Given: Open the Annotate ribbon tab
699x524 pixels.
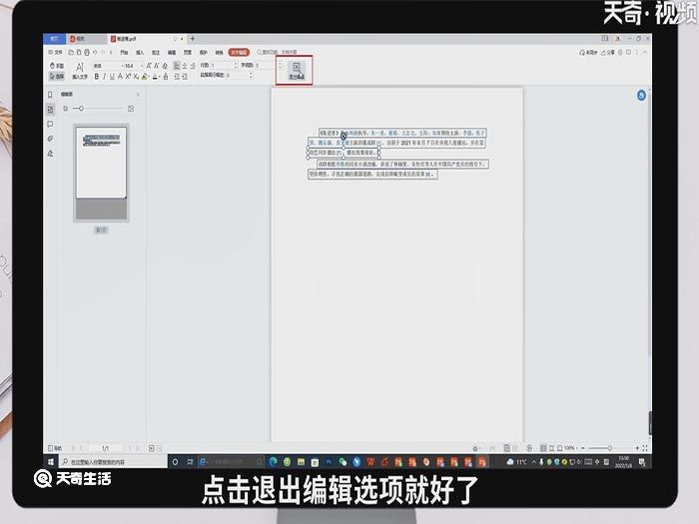Looking at the screenshot, I should [156, 52].
